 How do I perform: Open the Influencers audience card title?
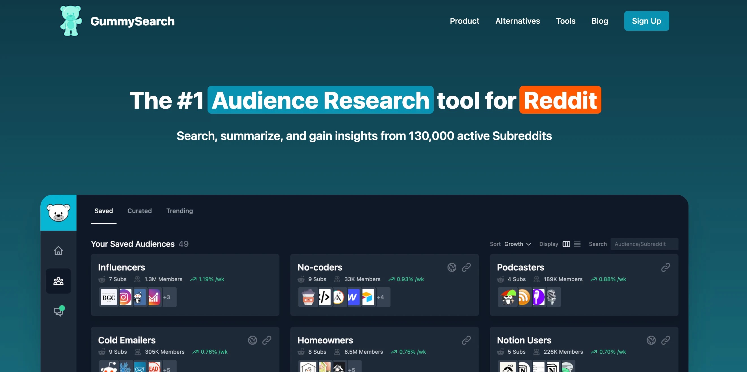point(122,267)
